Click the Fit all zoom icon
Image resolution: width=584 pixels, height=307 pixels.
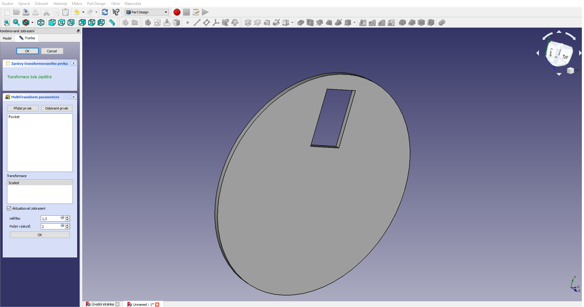[7, 23]
